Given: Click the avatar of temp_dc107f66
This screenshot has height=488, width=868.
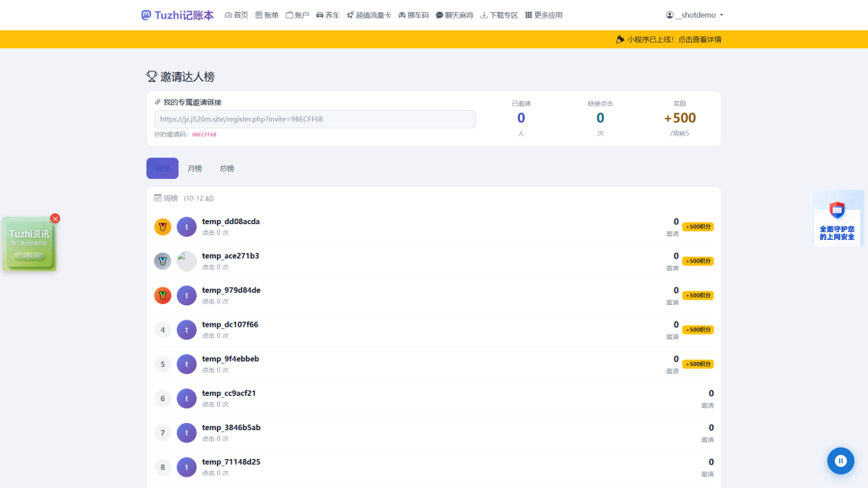Looking at the screenshot, I should coord(186,329).
